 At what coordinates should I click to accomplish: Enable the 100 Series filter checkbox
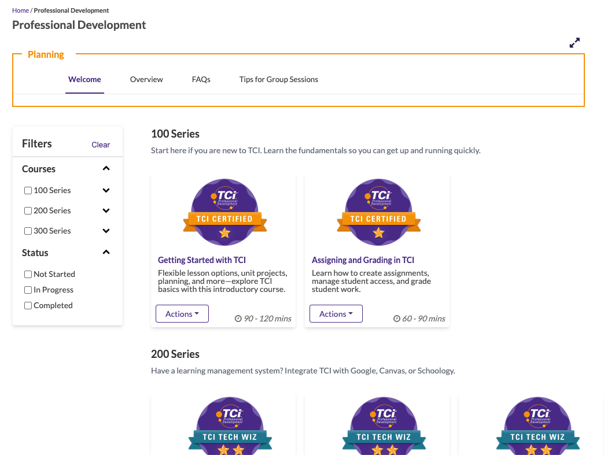tap(28, 190)
